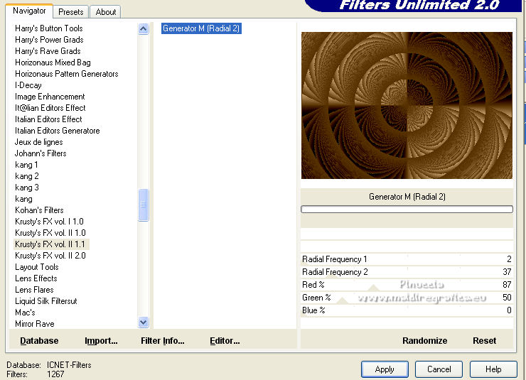Select Horizonaus Mixed Bag category
The image size is (526, 380).
pos(53,63)
